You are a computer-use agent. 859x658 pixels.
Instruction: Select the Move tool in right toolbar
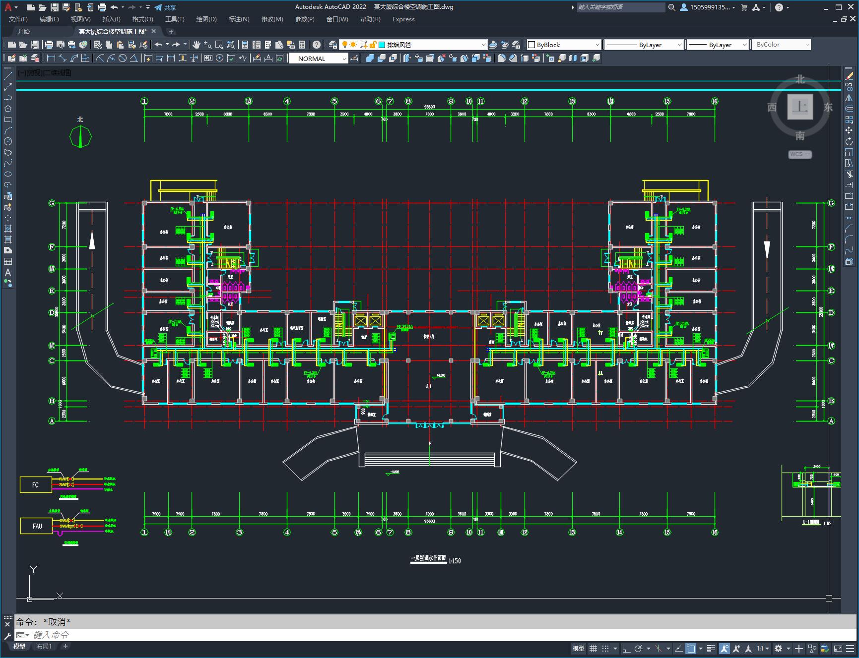[x=849, y=130]
